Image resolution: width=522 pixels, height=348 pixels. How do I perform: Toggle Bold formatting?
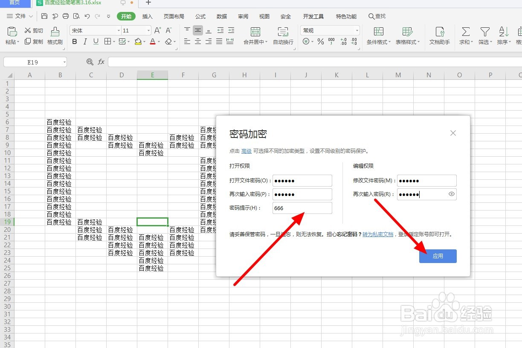point(75,41)
